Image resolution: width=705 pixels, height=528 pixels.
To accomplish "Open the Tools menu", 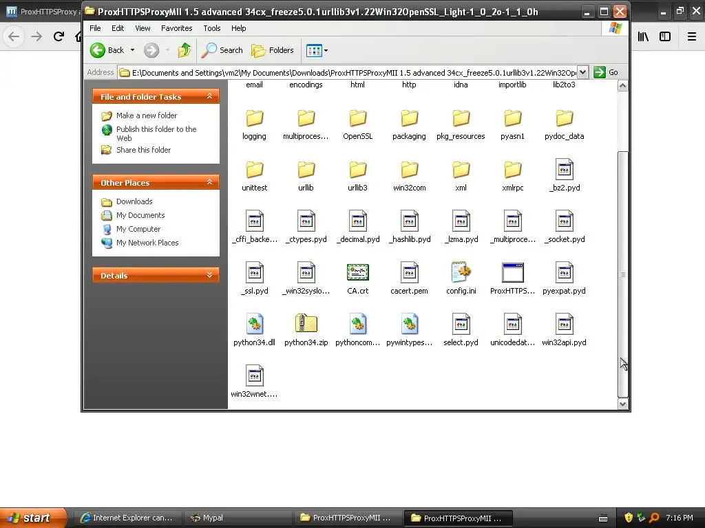I will point(212,28).
